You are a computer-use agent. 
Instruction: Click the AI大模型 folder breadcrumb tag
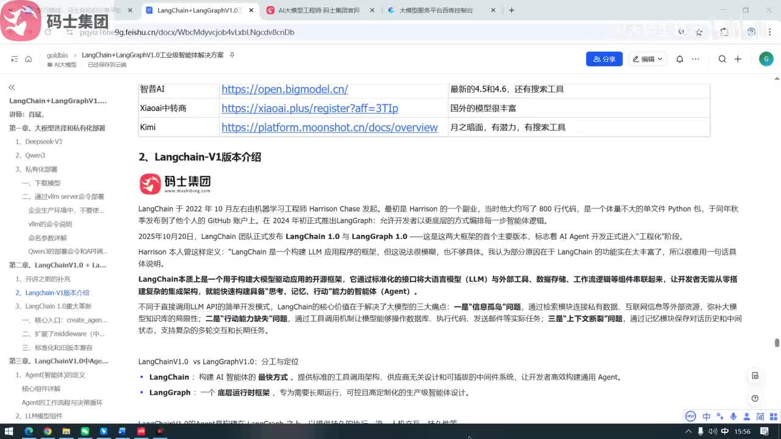click(62, 65)
